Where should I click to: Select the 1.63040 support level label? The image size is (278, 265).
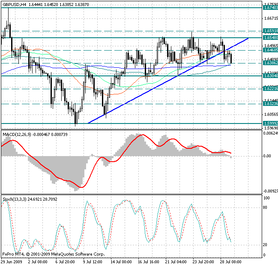tap(270, 76)
